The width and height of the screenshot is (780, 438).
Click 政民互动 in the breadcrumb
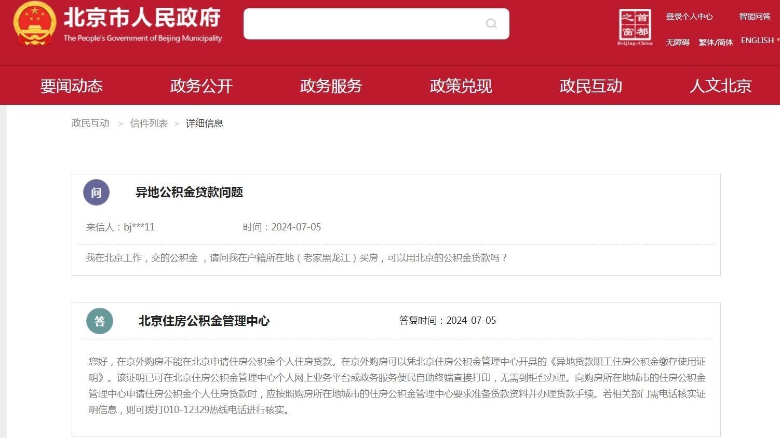point(90,123)
